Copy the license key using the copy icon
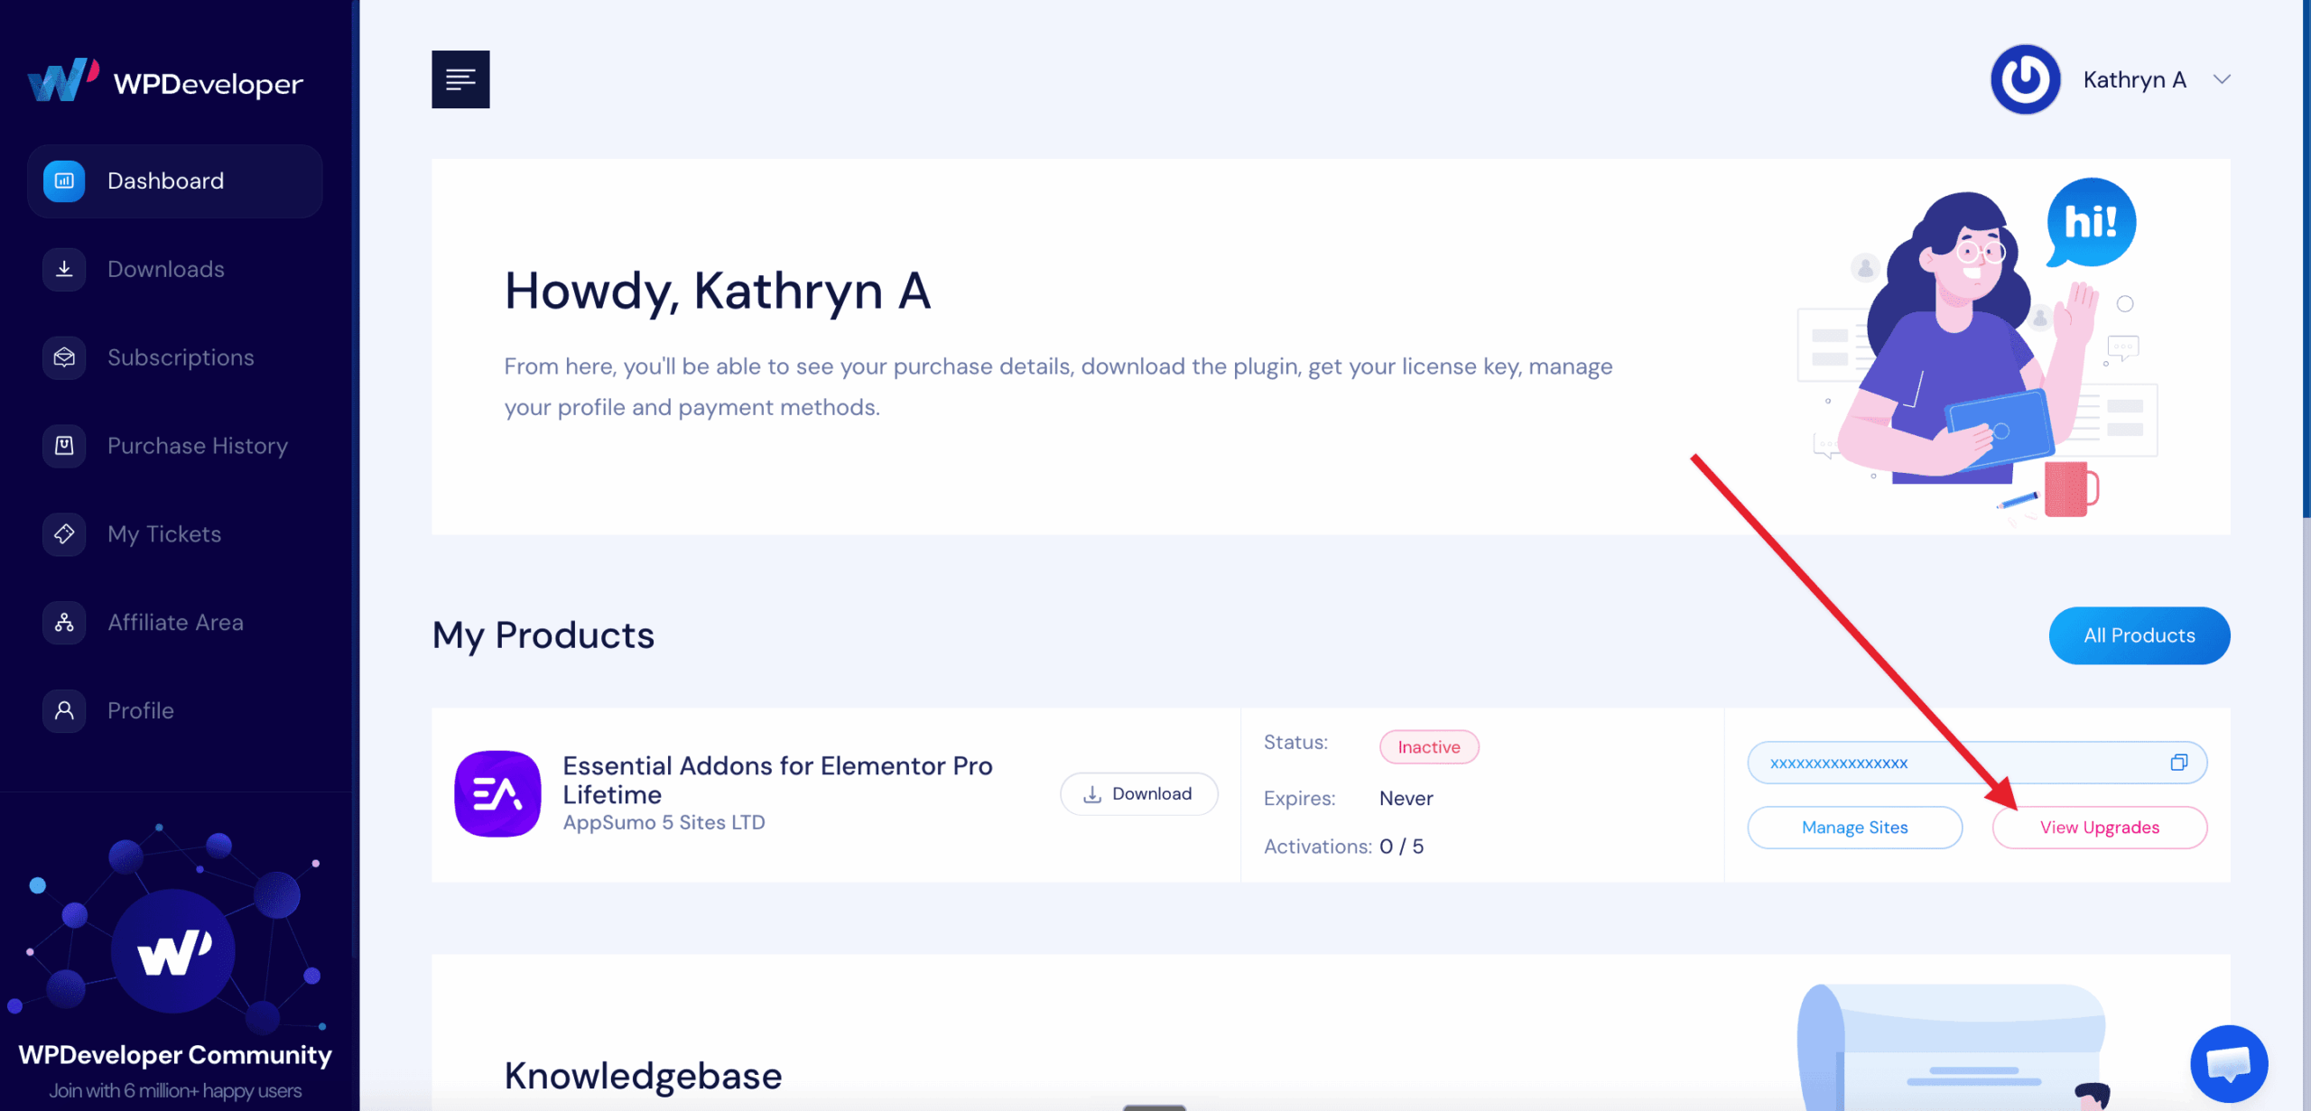Viewport: 2311px width, 1111px height. pos(2178,763)
